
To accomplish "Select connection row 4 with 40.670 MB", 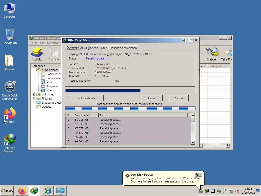I will pos(128,133).
